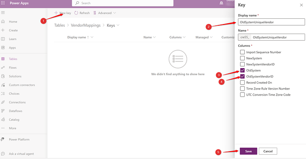This screenshot has width=306, height=159.
Task: Expand the Advanced dropdown chevron
Action: click(x=115, y=13)
